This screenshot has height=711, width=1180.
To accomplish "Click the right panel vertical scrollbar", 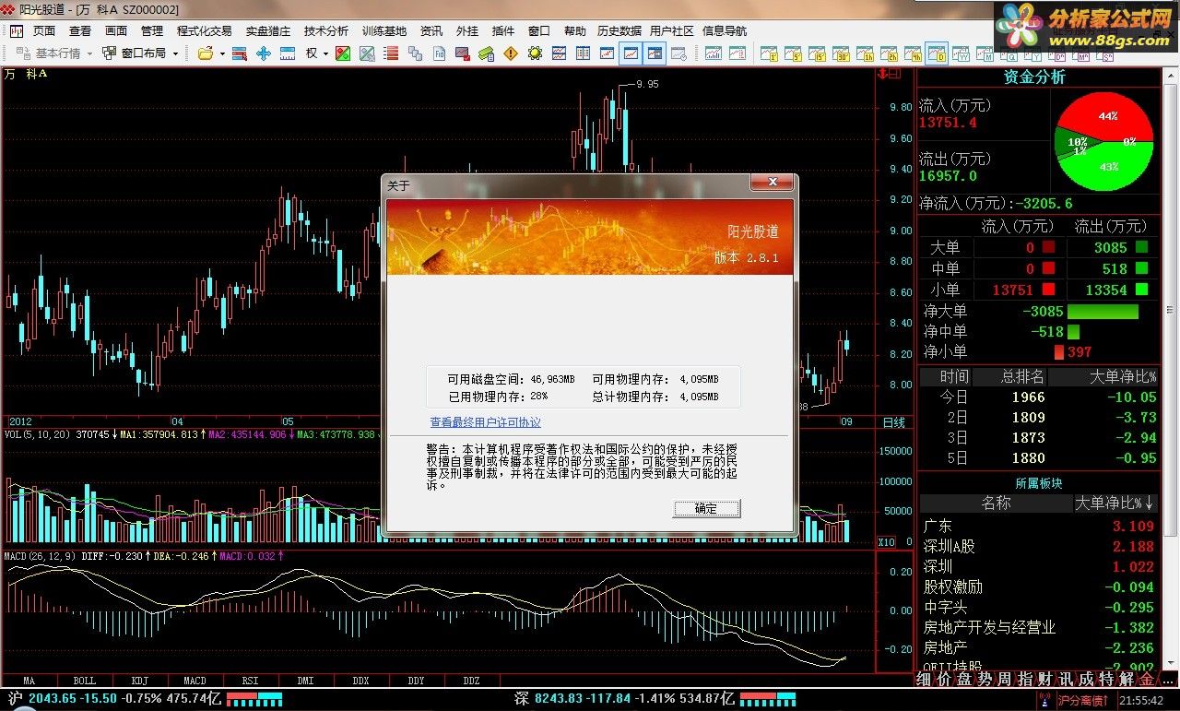I will point(1171,369).
